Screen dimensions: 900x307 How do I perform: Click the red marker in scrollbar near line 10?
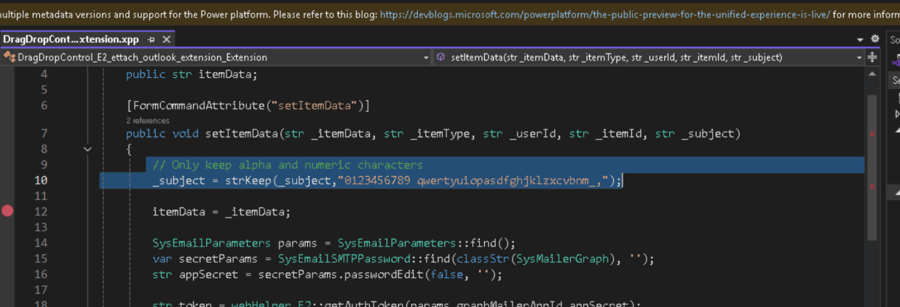872,186
